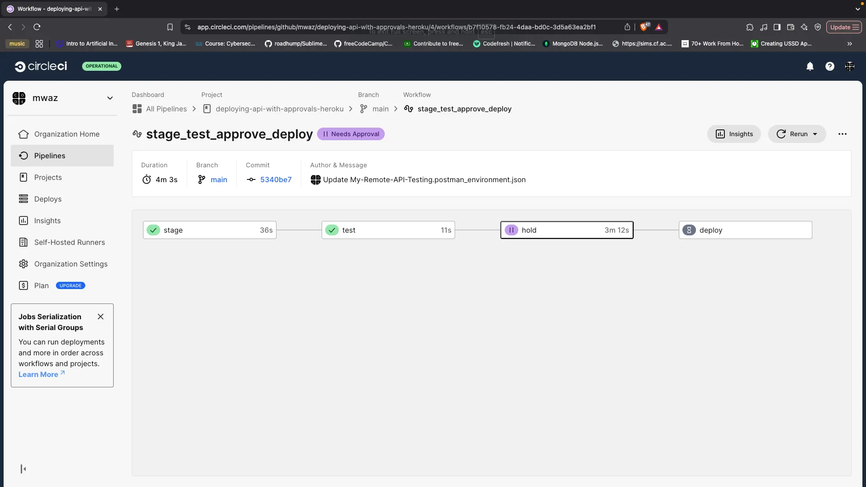
Task: Show hidden bookmarks with the chevron
Action: coord(849,44)
